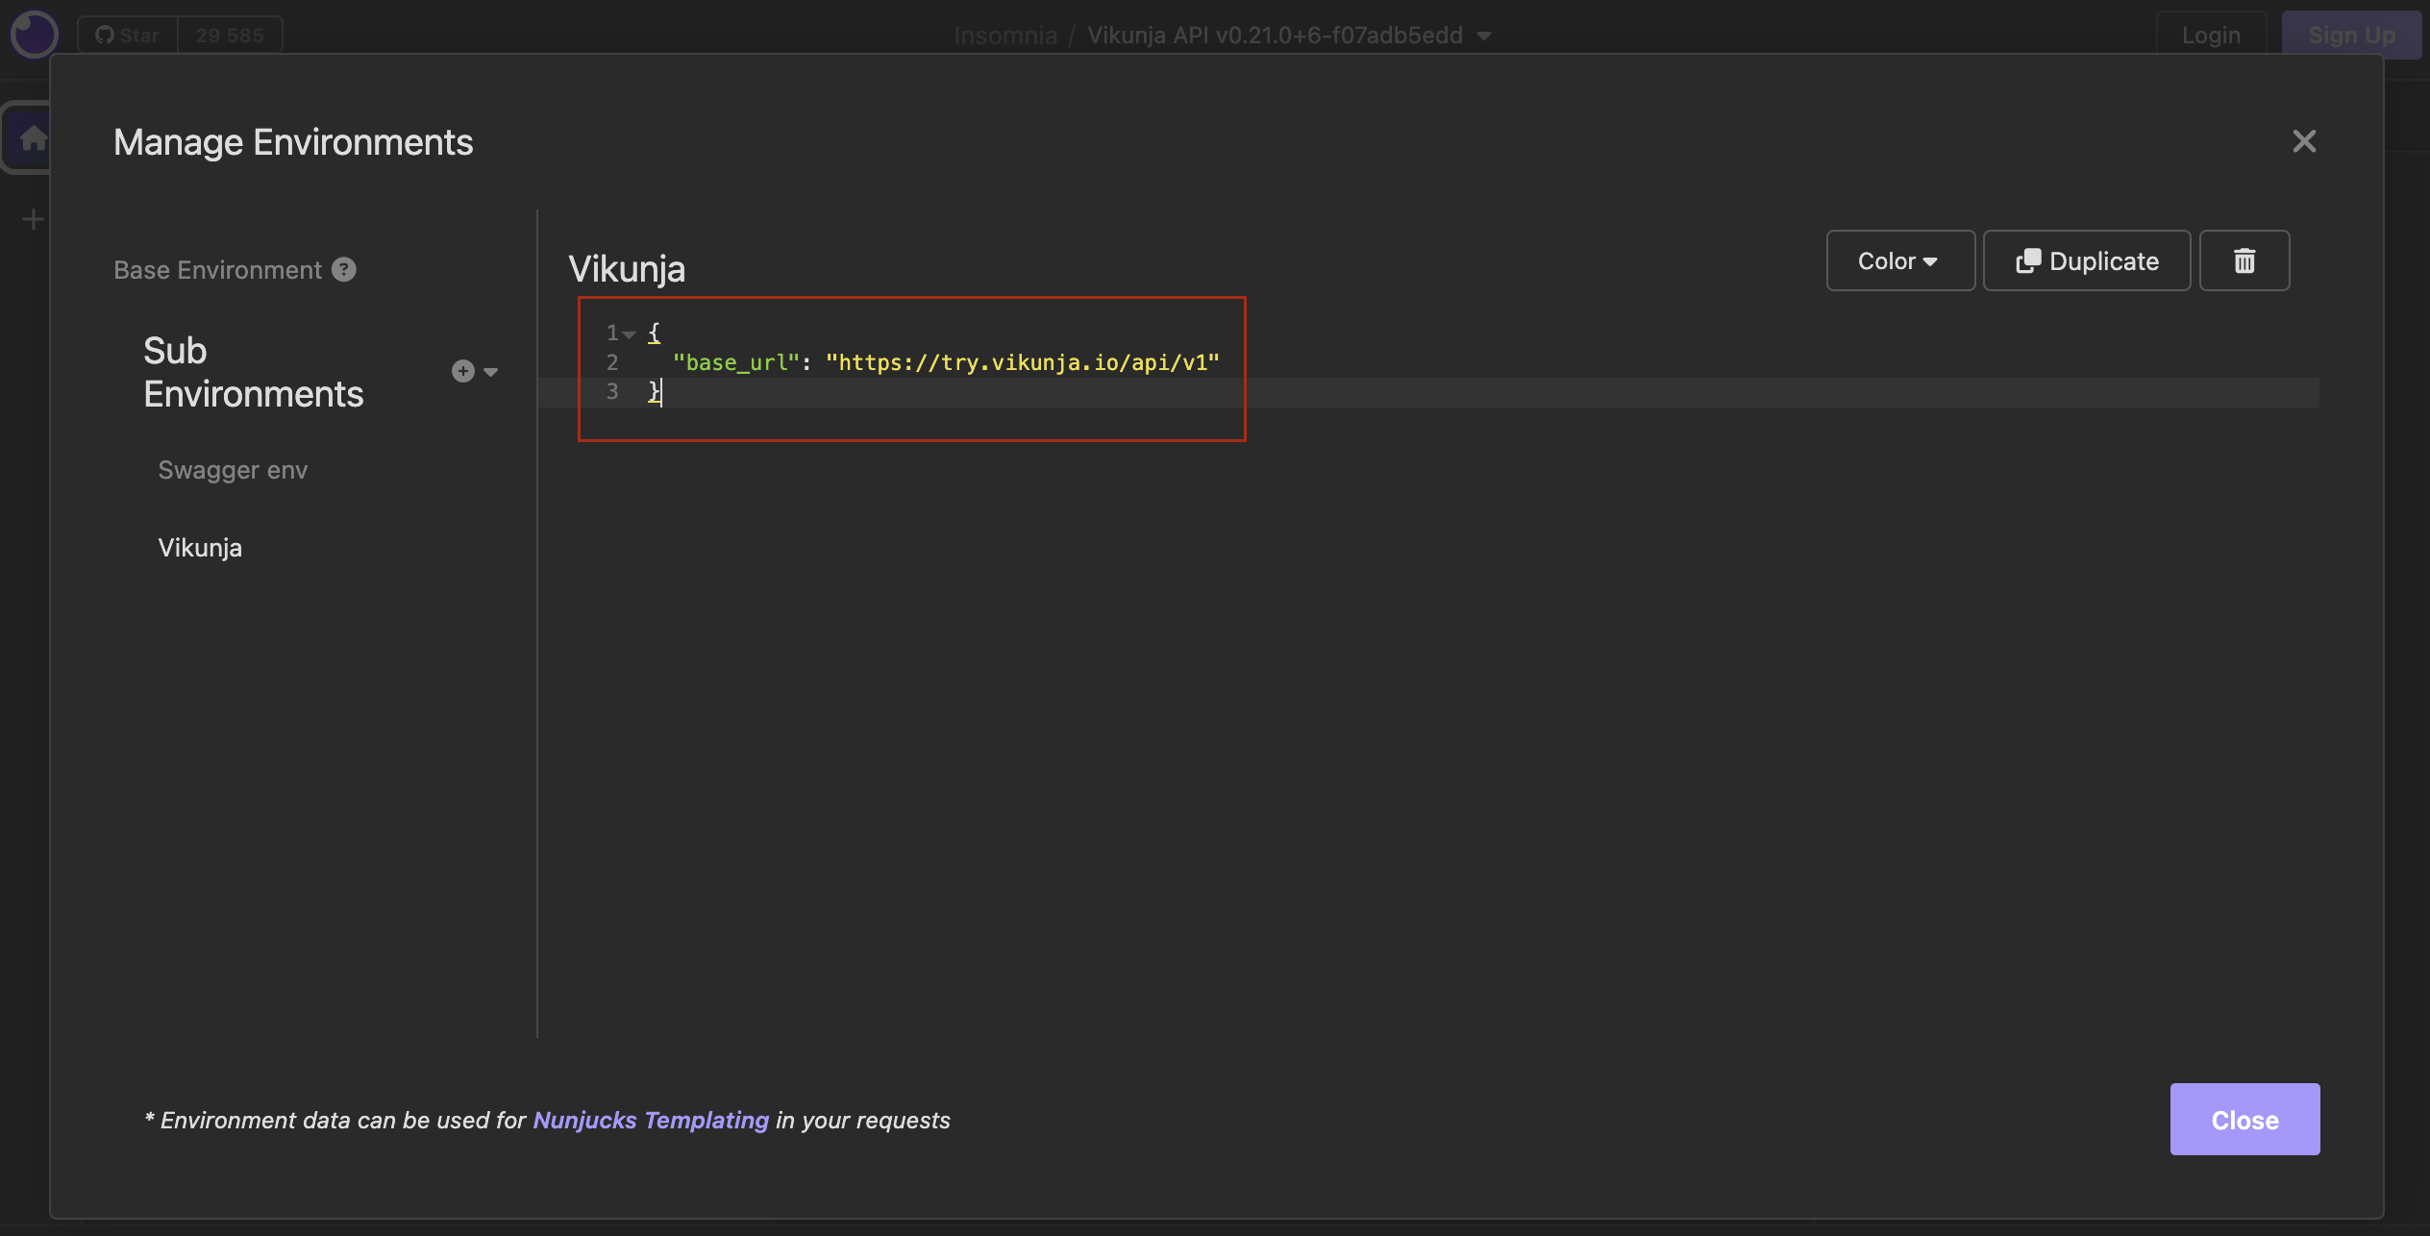This screenshot has width=2430, height=1236.
Task: Click the plus icon below home
Action: (x=33, y=220)
